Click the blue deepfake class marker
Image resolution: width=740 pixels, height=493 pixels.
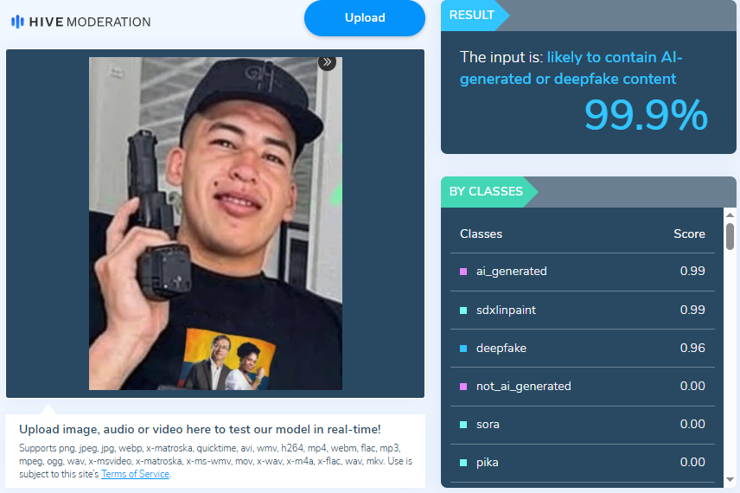463,349
